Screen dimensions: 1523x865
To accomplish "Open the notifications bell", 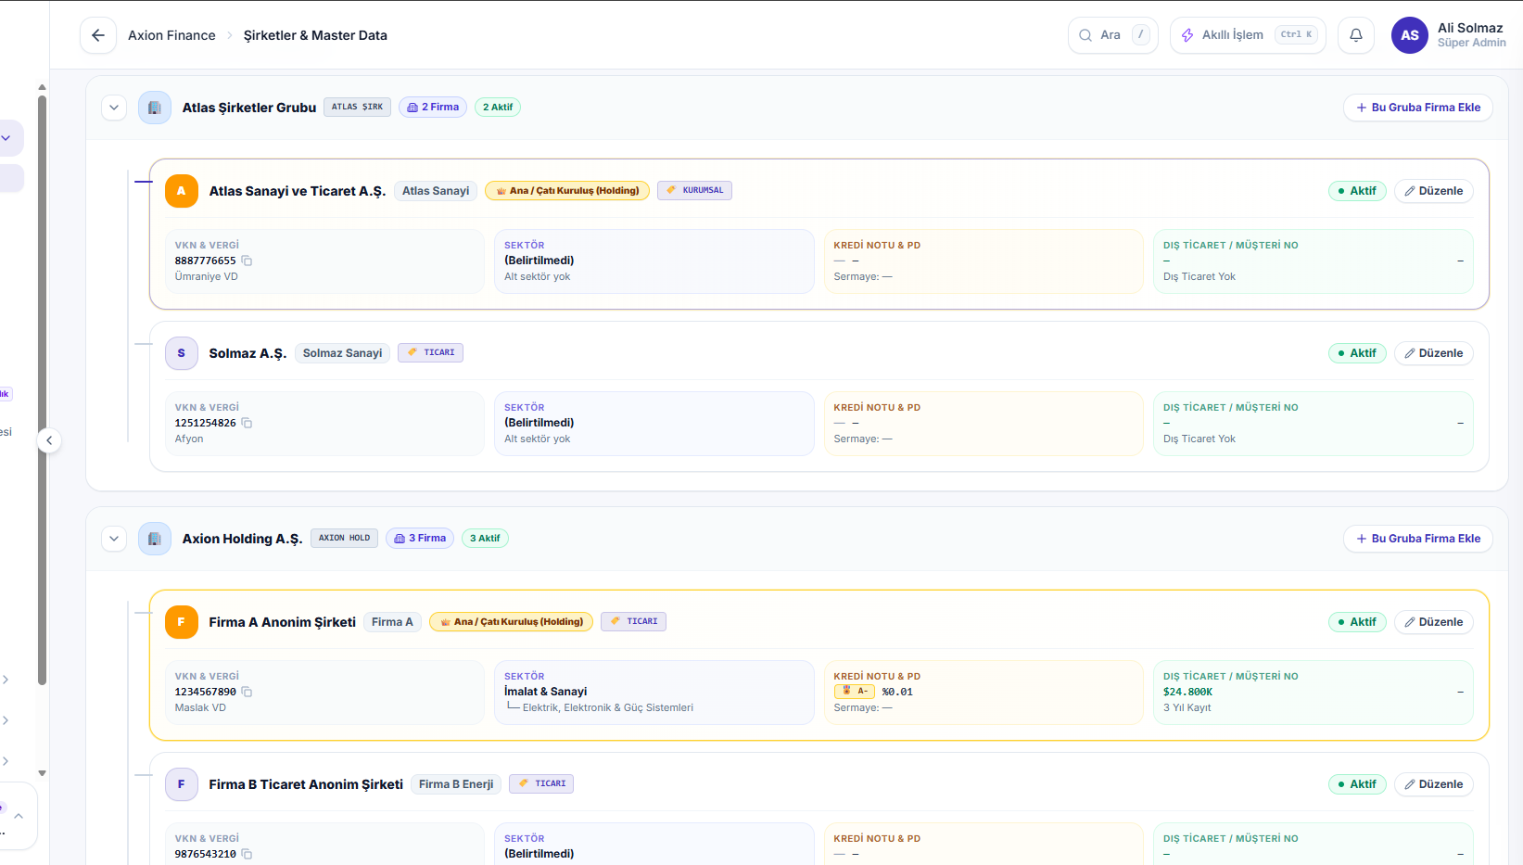I will coord(1356,35).
